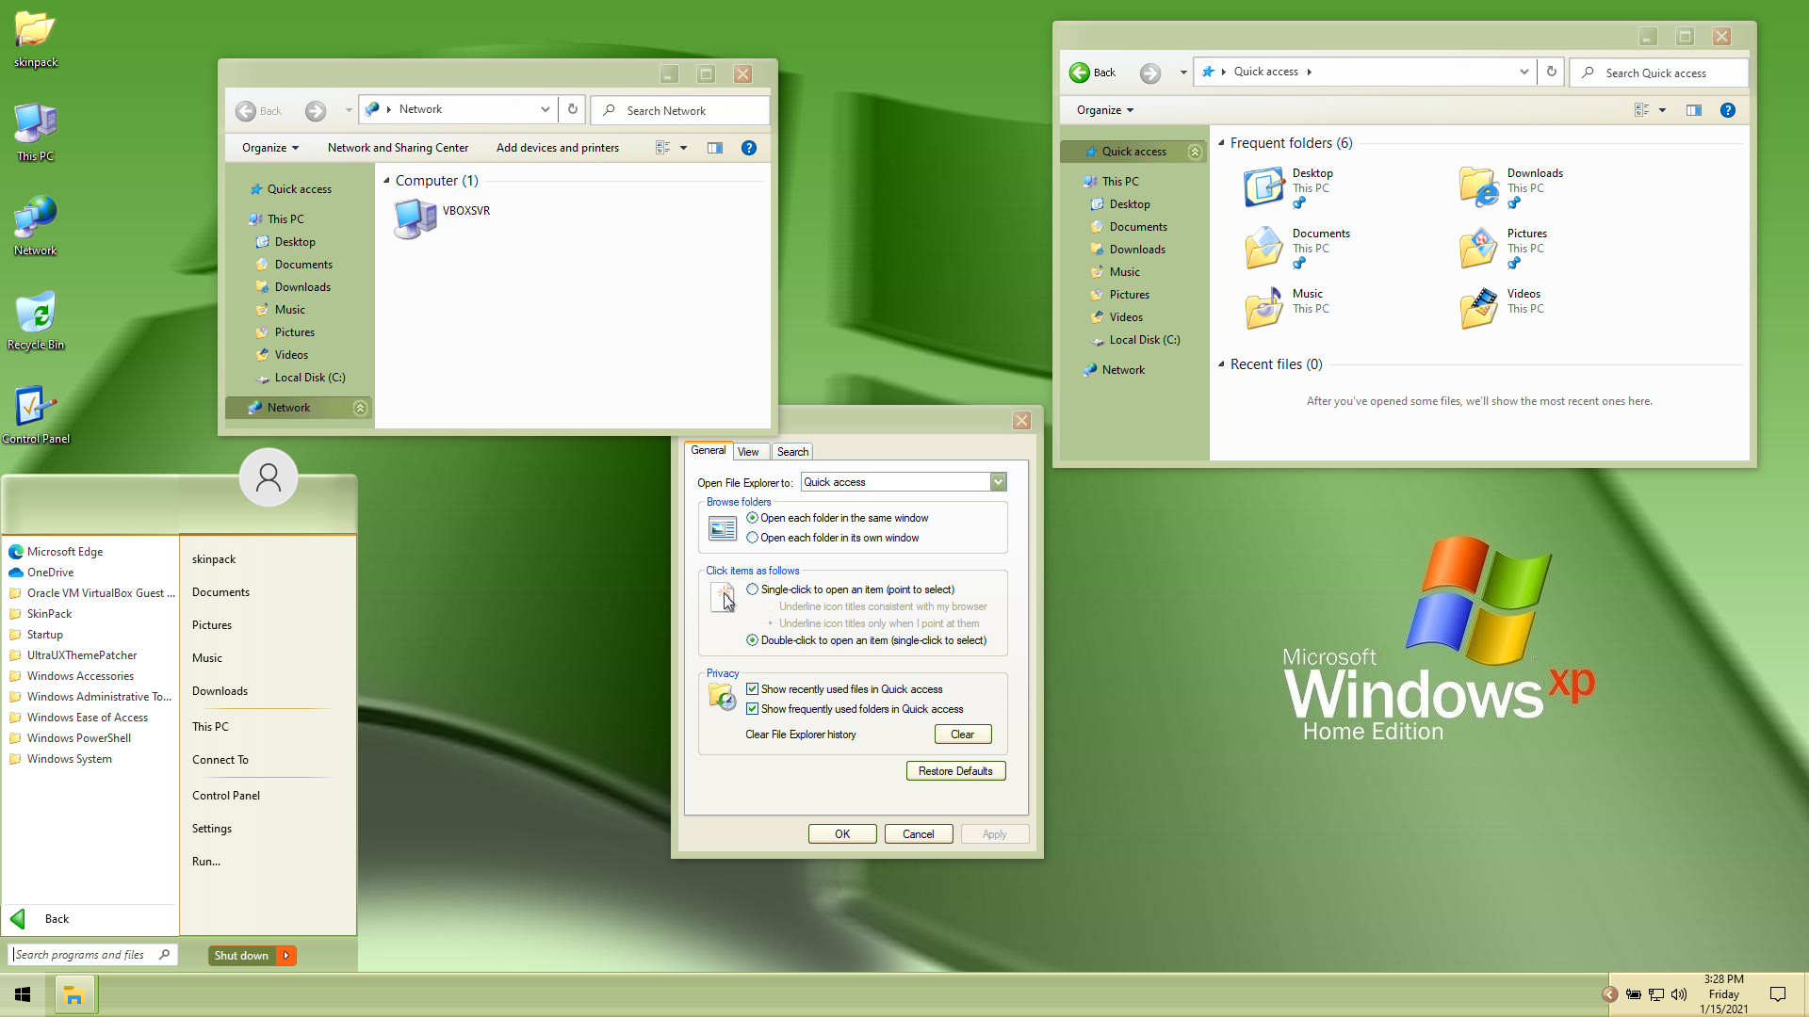
Task: Click File Explorer on the taskbar
Action: tap(73, 994)
